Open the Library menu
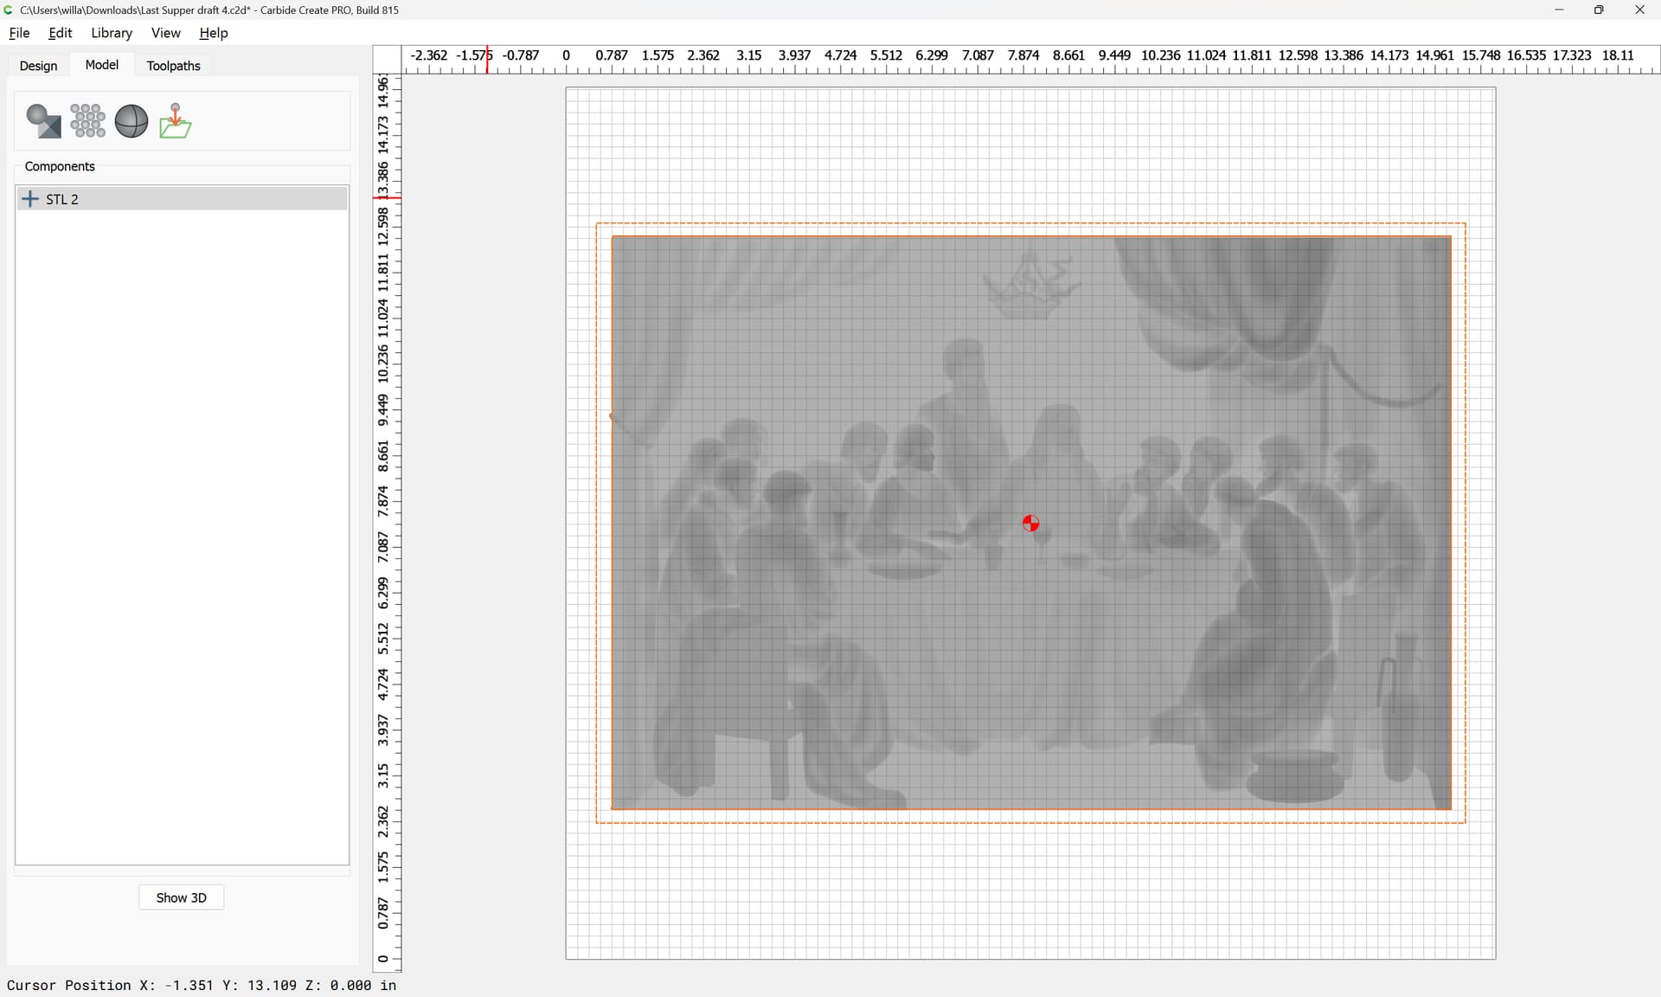The height and width of the screenshot is (997, 1661). (x=112, y=33)
